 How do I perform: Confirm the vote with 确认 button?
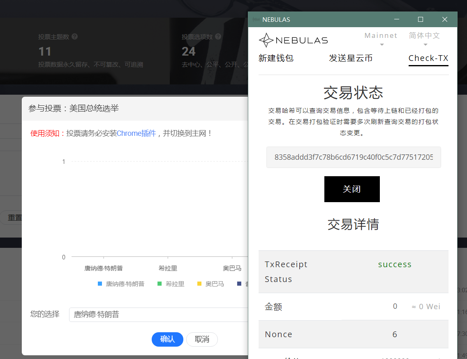click(167, 339)
